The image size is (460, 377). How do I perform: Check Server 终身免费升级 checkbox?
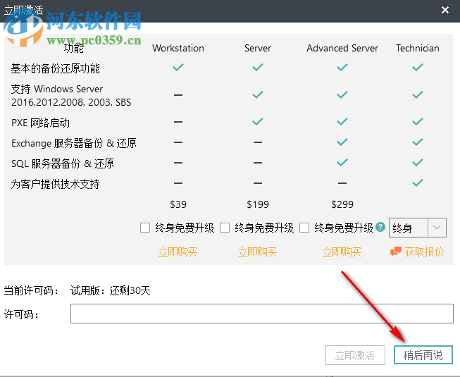(225, 228)
